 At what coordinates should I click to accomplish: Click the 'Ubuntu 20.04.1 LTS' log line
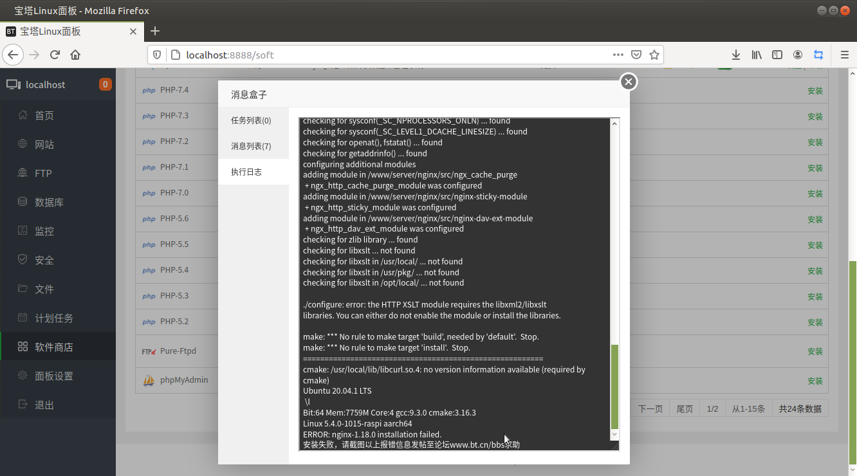337,391
